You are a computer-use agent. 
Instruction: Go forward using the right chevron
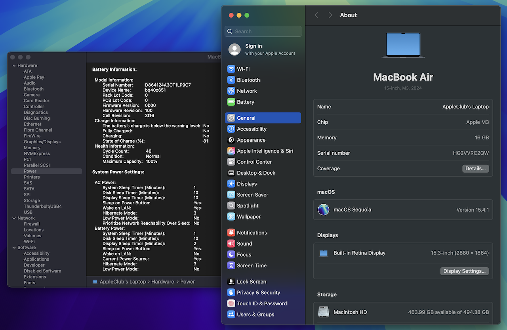(330, 15)
